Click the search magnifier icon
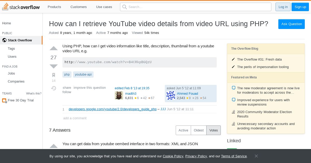This screenshot has height=163, width=311. click(125, 7)
